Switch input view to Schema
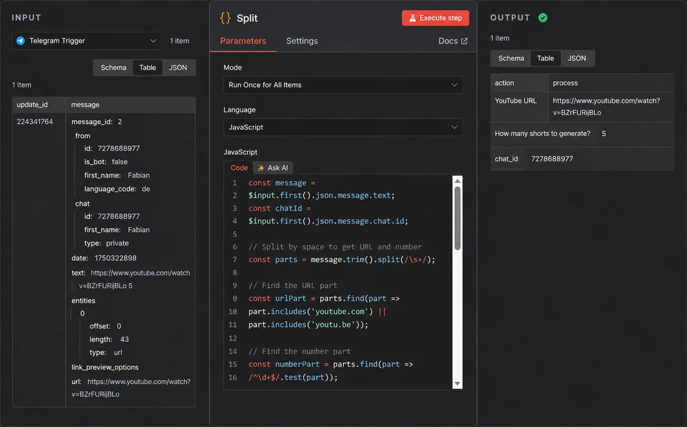The height and width of the screenshot is (427, 687). 113,68
